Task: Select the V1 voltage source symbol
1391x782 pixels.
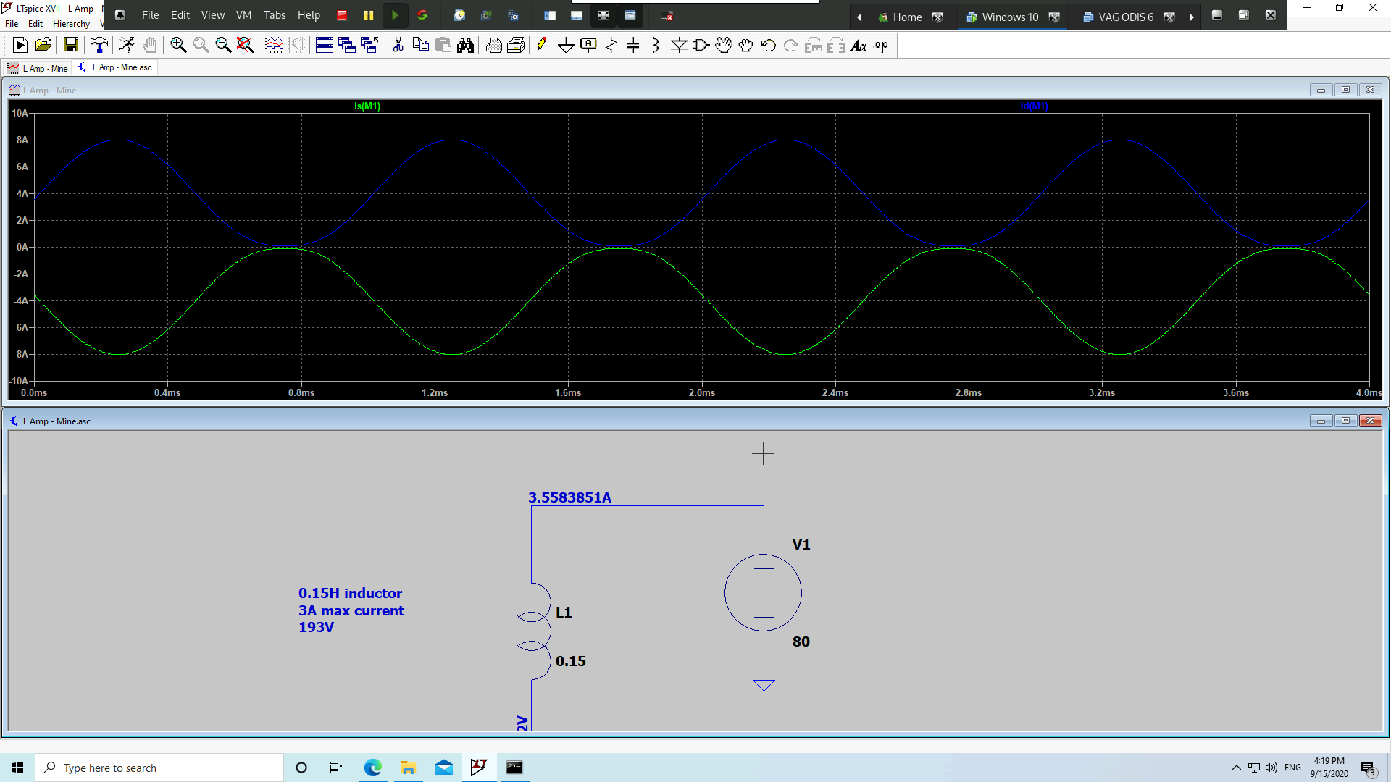Action: point(763,593)
